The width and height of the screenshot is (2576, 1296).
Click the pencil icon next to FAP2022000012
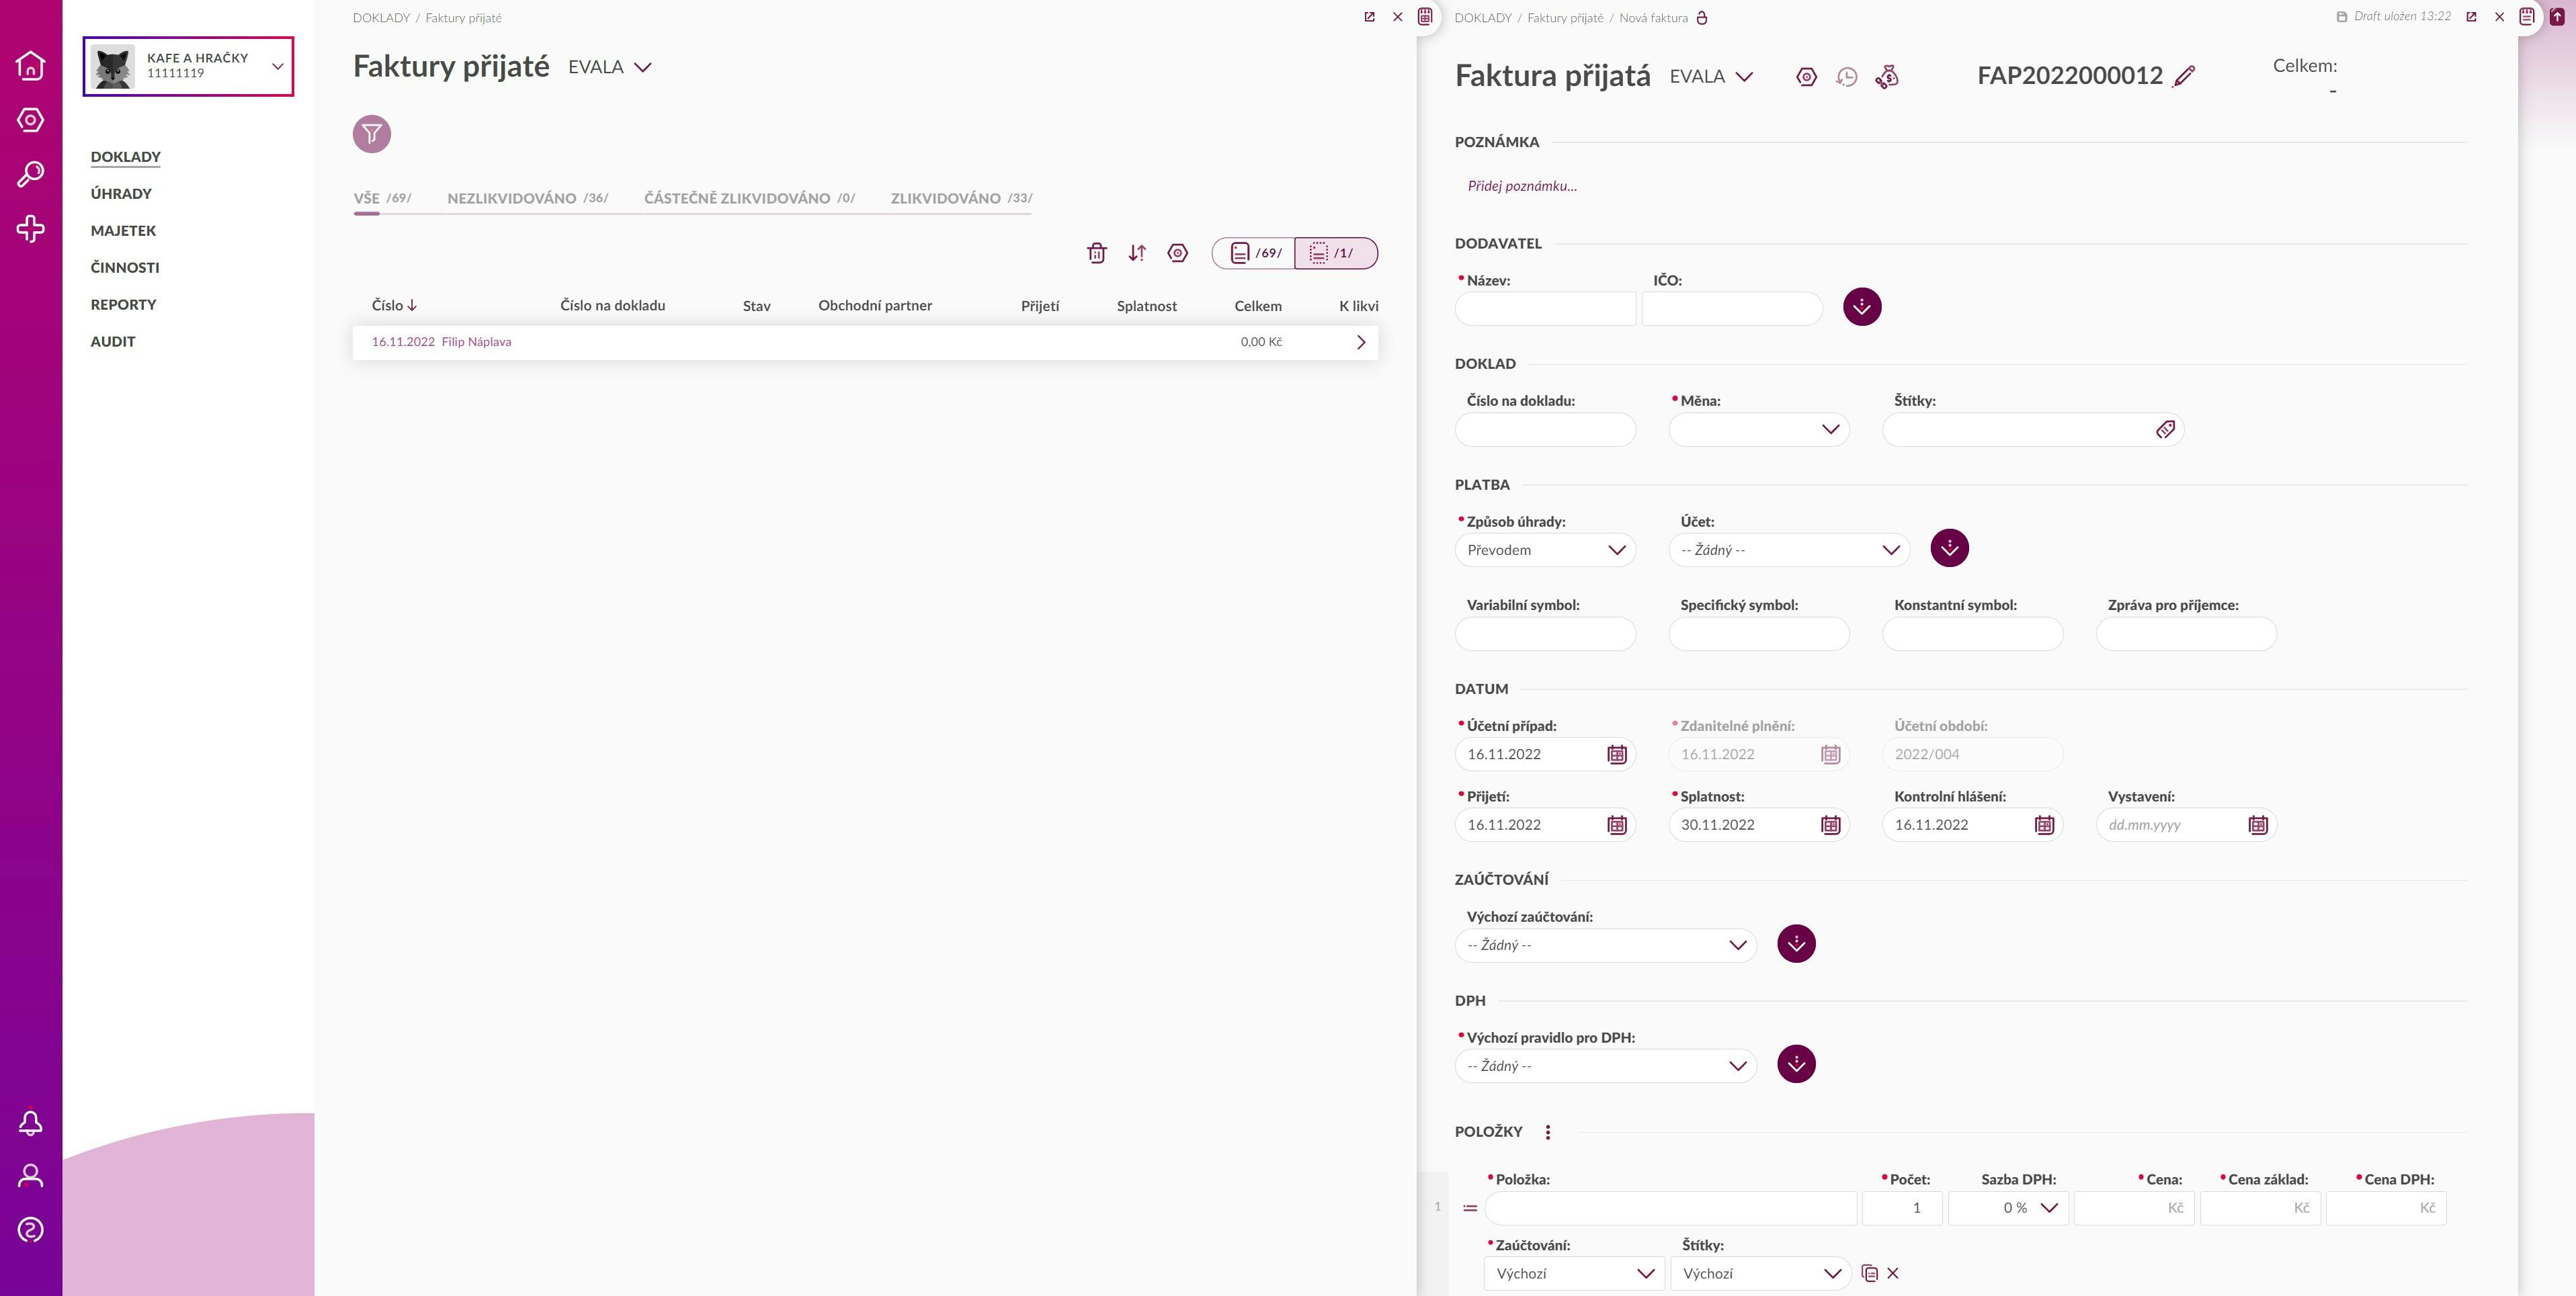[x=2185, y=76]
